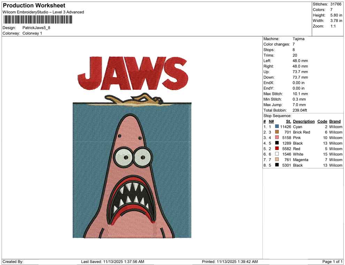Click the Red 5582 color swatch

pos(277,148)
